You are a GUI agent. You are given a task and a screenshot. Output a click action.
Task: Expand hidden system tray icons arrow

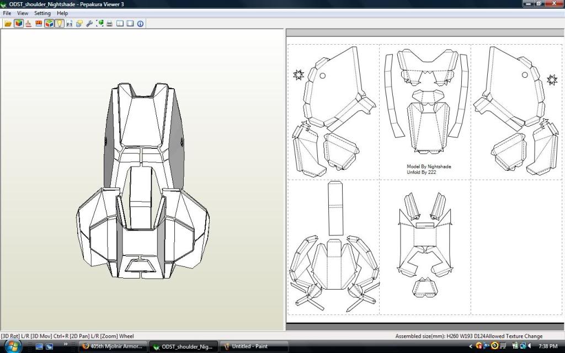pyautogui.click(x=470, y=346)
